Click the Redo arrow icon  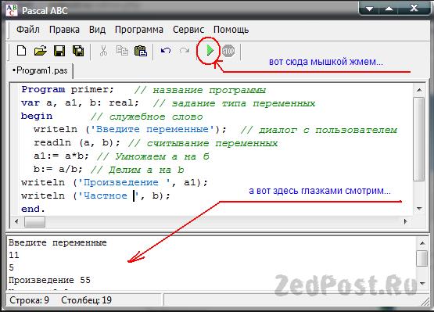tap(185, 51)
